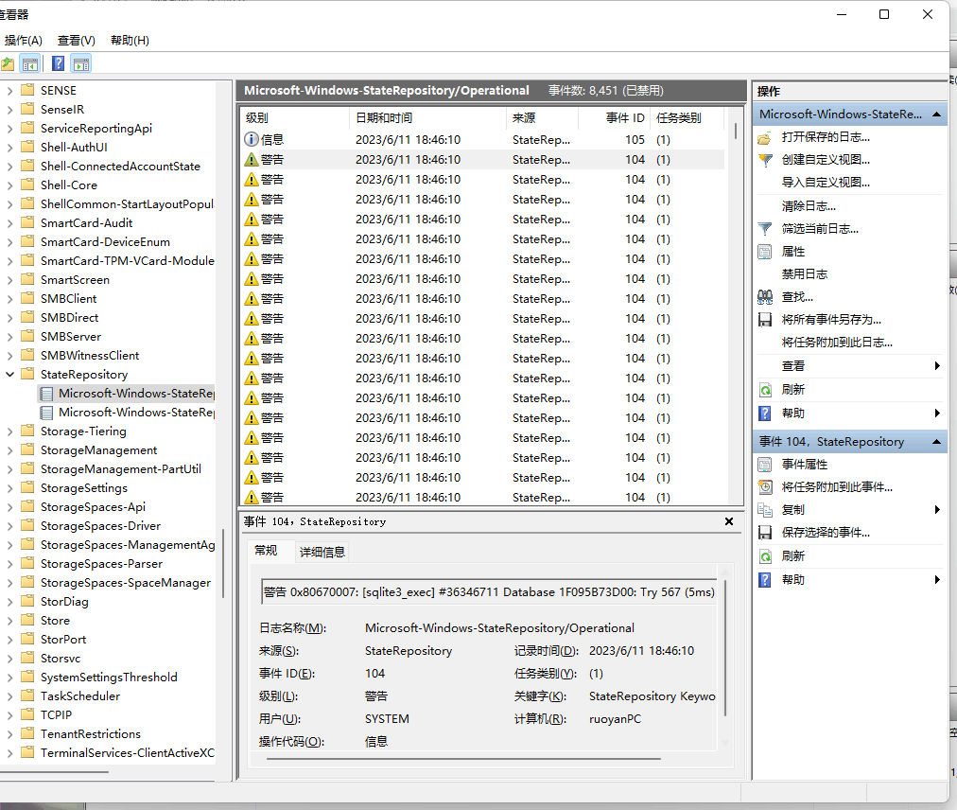The width and height of the screenshot is (957, 810).
Task: Click the properties icon beside 属性
Action: point(765,252)
